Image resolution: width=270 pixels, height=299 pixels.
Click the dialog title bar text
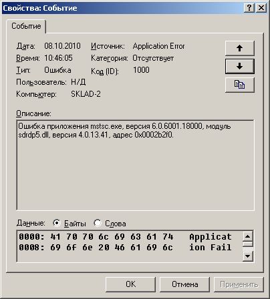(40, 8)
